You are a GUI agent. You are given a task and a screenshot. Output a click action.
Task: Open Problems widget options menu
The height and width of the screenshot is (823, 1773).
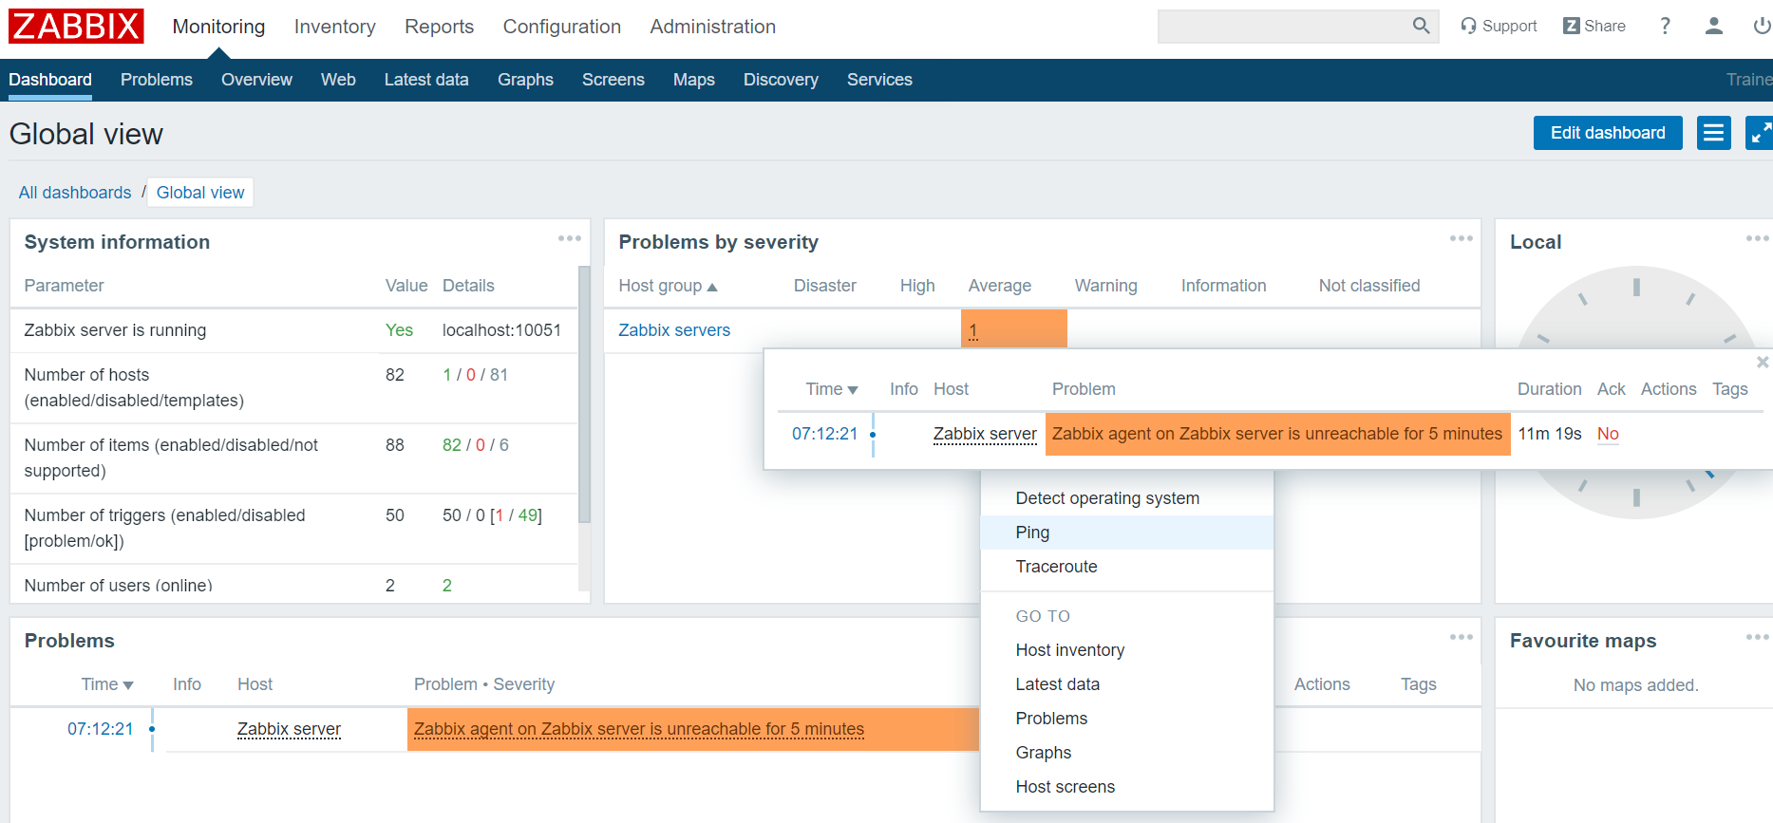click(x=1462, y=638)
